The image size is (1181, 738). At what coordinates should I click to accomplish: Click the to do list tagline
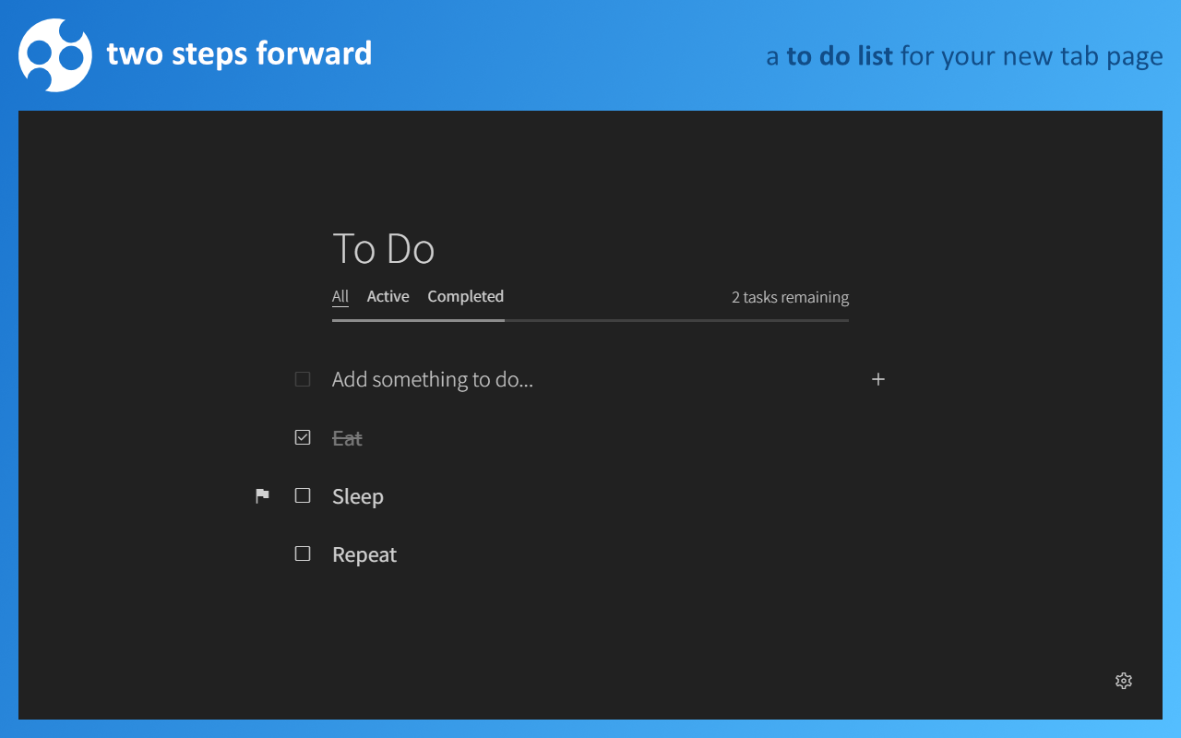[x=965, y=55]
